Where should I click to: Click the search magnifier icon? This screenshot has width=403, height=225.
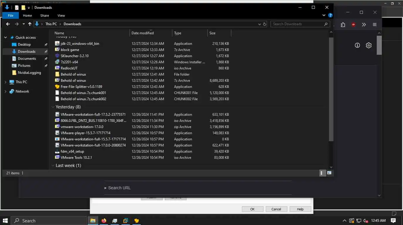[x=326, y=24]
